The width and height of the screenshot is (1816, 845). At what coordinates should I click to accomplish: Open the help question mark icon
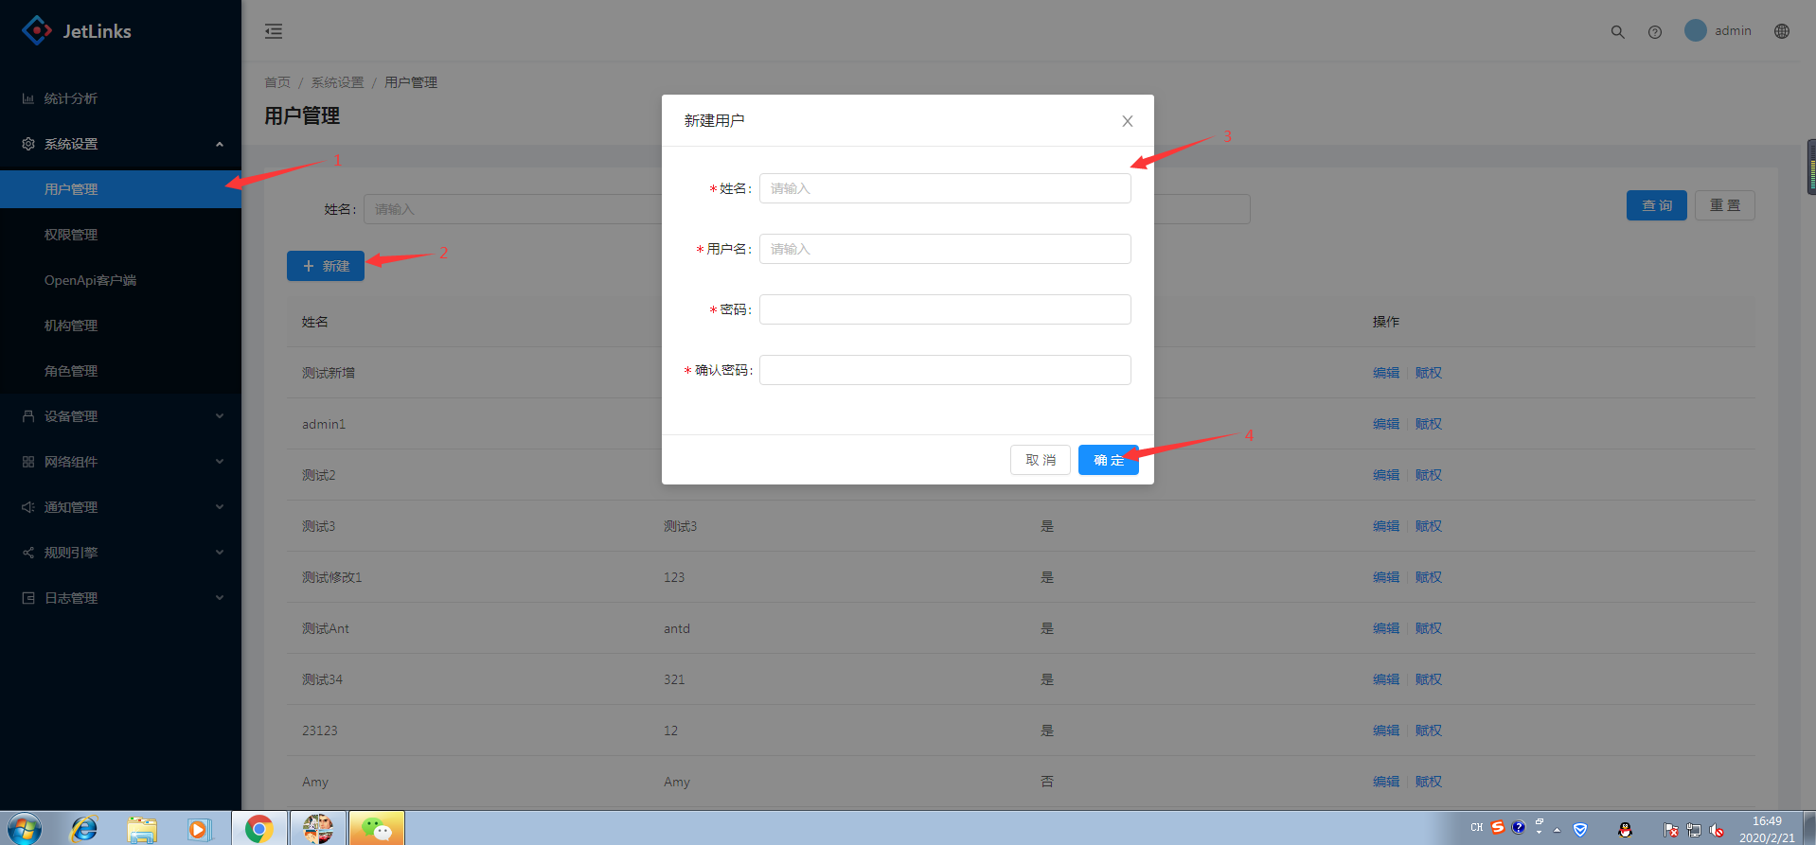pos(1654,32)
